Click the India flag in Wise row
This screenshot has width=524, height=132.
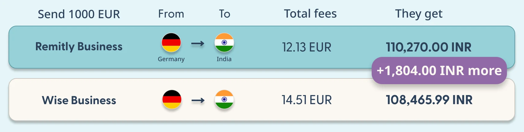pos(224,100)
